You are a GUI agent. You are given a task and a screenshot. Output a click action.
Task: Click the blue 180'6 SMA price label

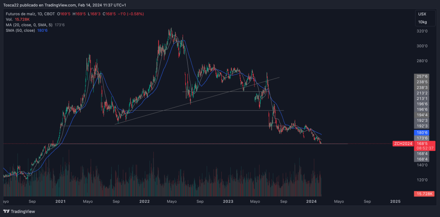point(422,133)
